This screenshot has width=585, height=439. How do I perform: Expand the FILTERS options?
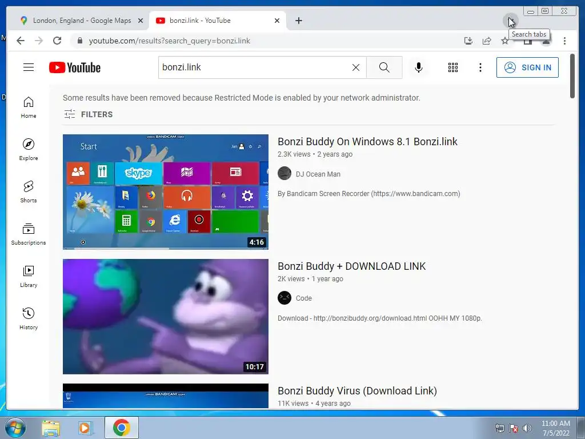tap(88, 114)
